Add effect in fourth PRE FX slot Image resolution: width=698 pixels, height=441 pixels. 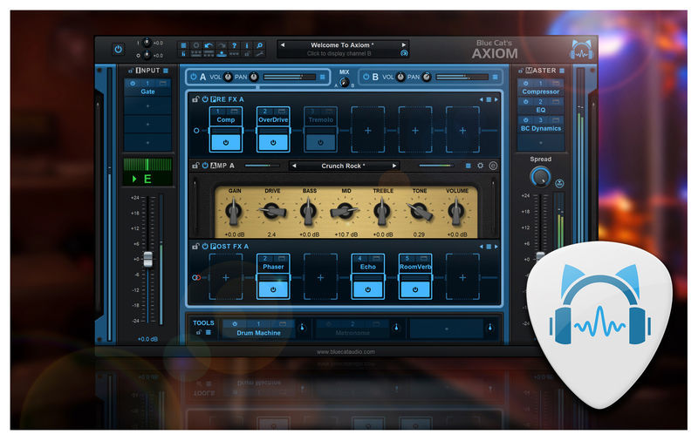pos(367,130)
